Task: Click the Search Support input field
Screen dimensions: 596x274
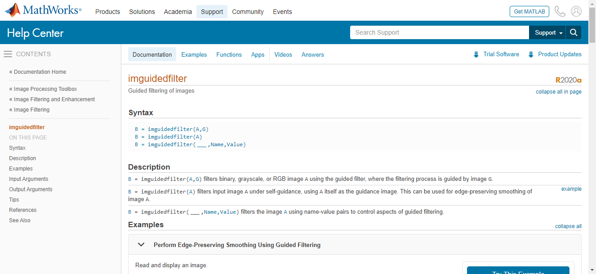Action: [440, 32]
